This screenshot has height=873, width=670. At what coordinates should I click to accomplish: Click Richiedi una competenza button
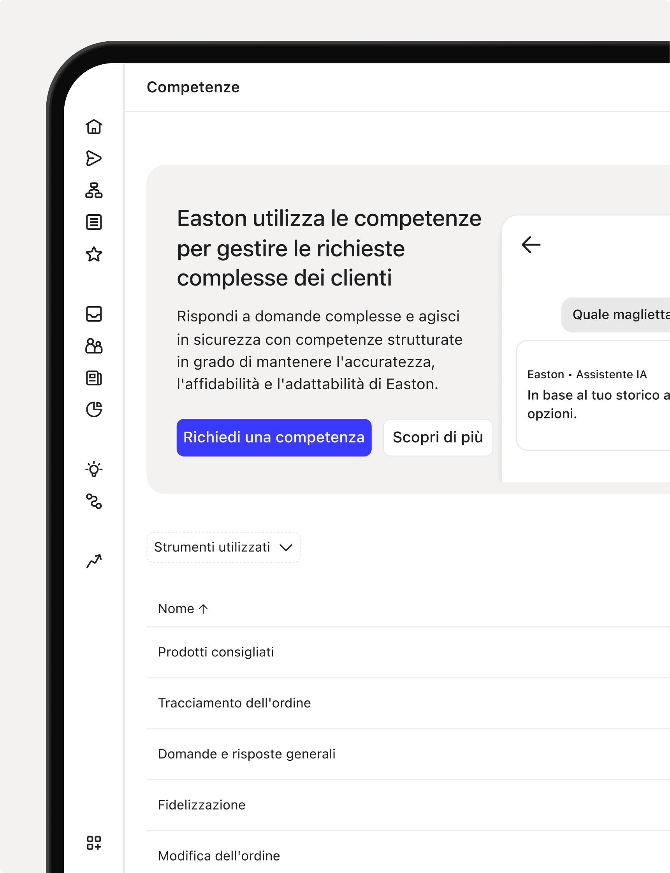click(274, 437)
